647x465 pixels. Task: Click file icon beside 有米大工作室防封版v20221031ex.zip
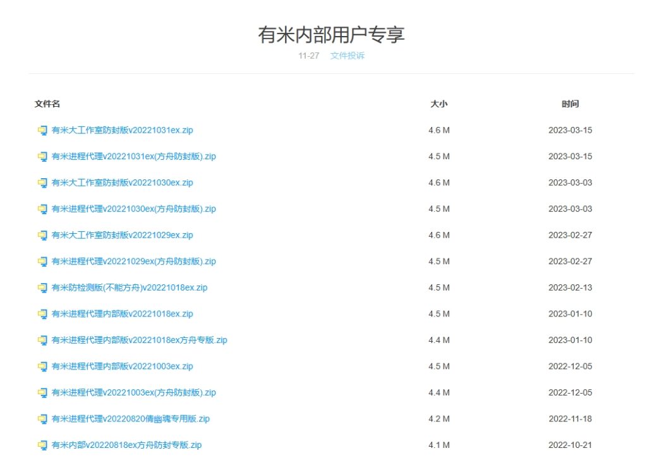42,131
